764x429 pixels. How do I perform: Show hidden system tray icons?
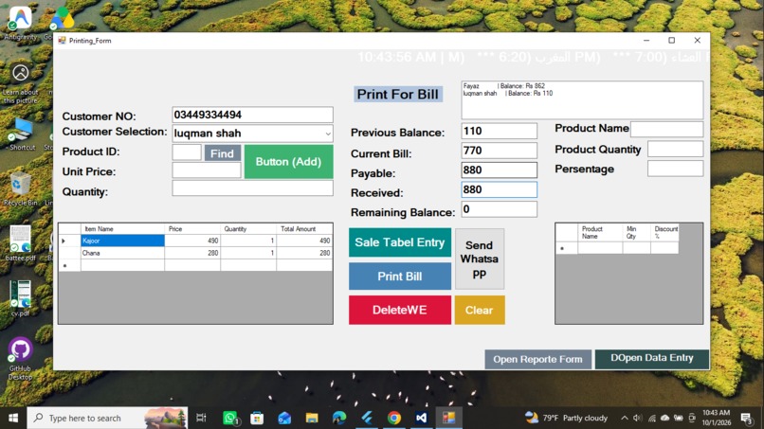coord(624,418)
